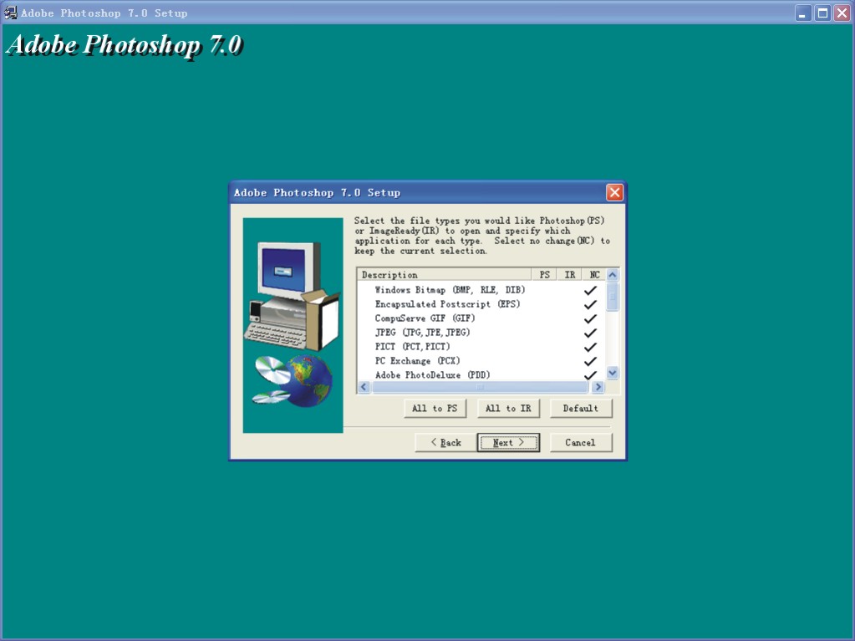The height and width of the screenshot is (641, 855).
Task: Click the PS column header
Action: pyautogui.click(x=544, y=275)
